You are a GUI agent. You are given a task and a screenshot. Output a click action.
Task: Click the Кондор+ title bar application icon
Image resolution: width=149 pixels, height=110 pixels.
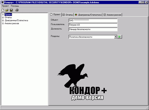point(3,2)
